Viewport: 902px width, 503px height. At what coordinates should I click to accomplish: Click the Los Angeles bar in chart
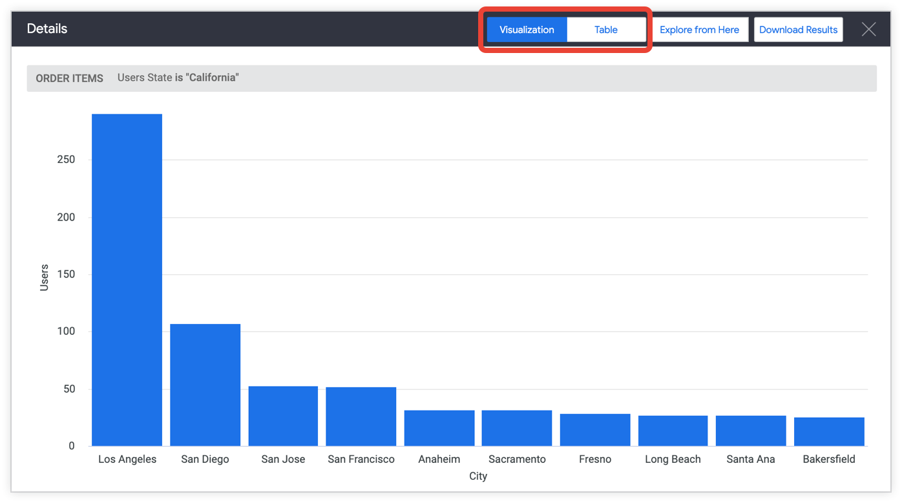[127, 280]
